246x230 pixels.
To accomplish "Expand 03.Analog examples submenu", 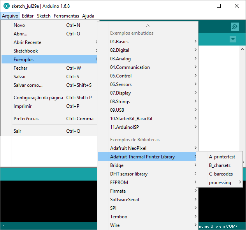I will coord(148,58).
